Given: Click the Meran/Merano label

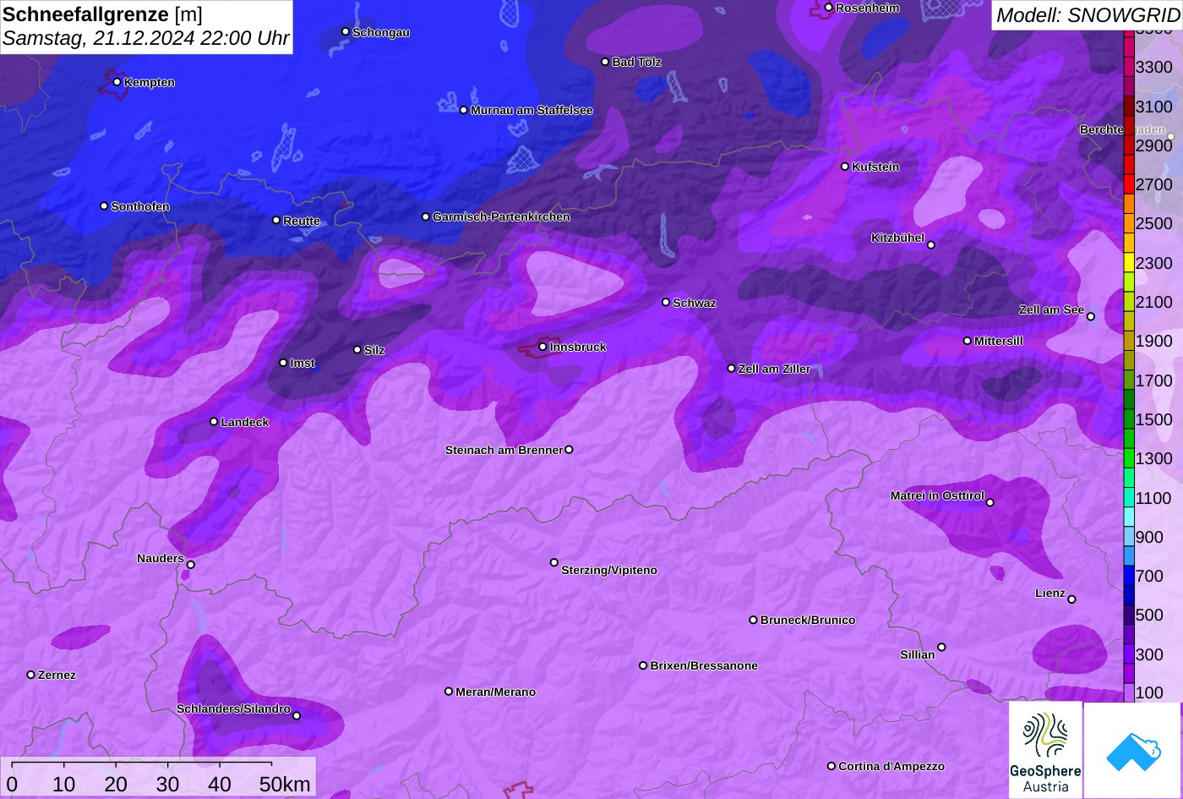Looking at the screenshot, I should (496, 692).
